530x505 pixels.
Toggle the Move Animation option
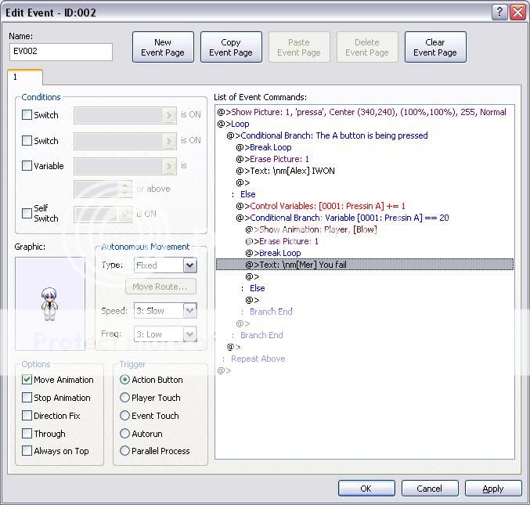(27, 380)
